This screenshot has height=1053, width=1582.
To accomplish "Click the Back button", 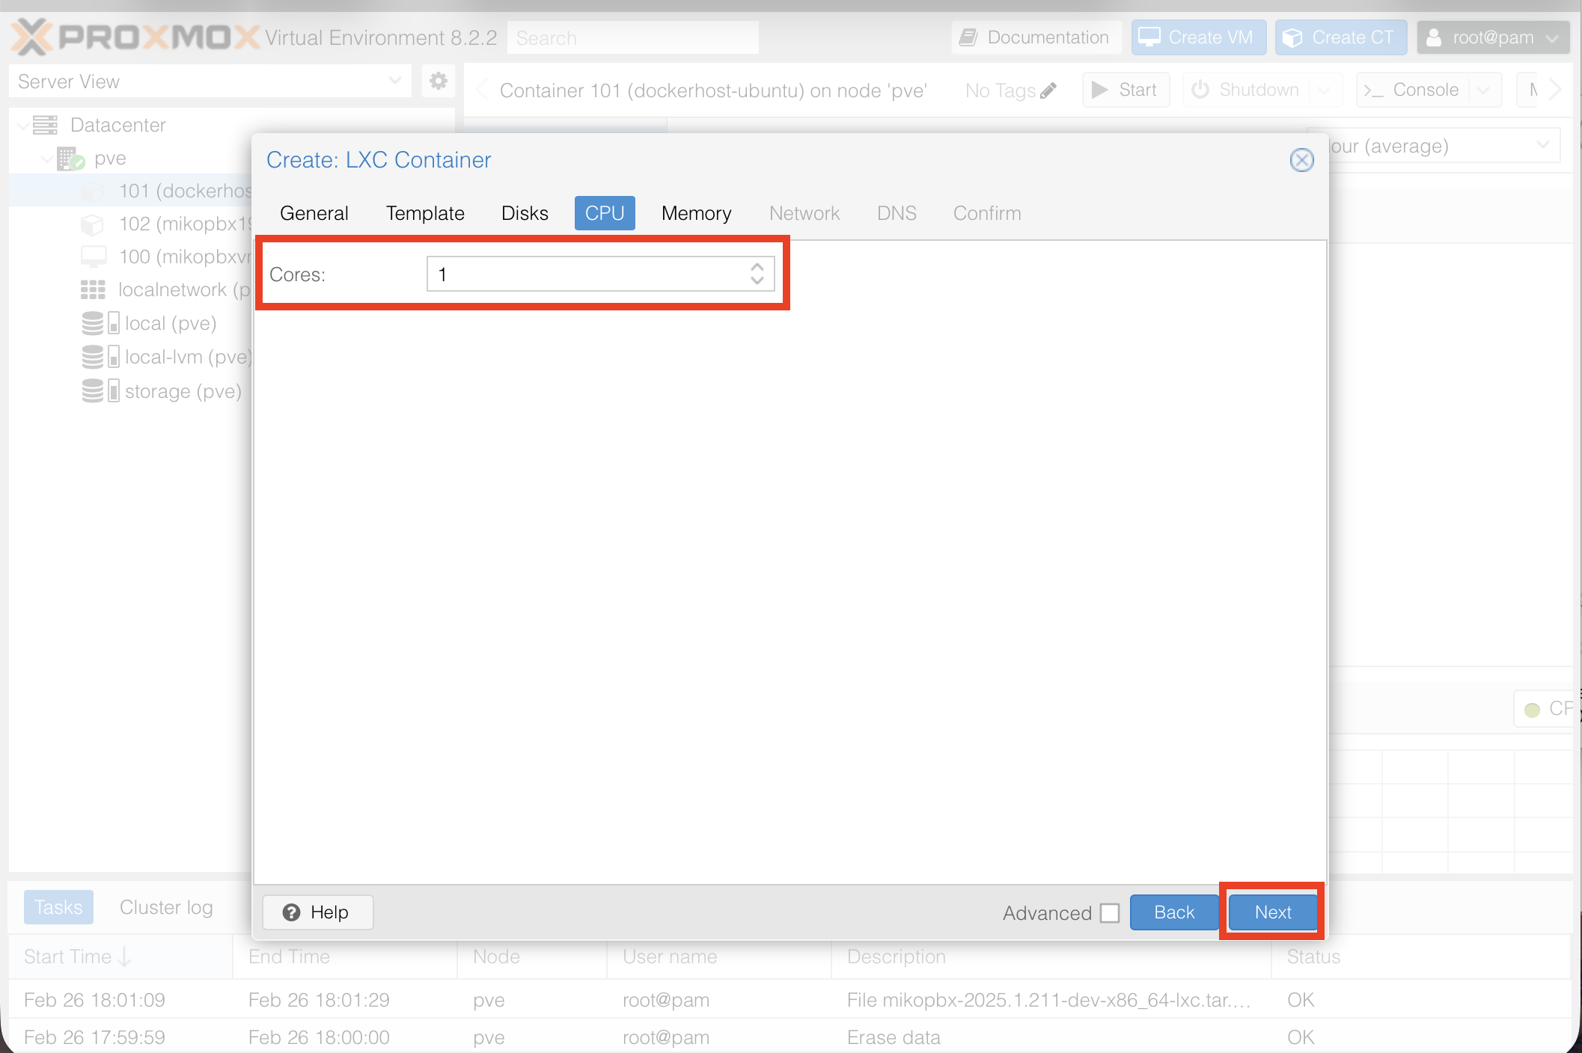I will click(1173, 912).
